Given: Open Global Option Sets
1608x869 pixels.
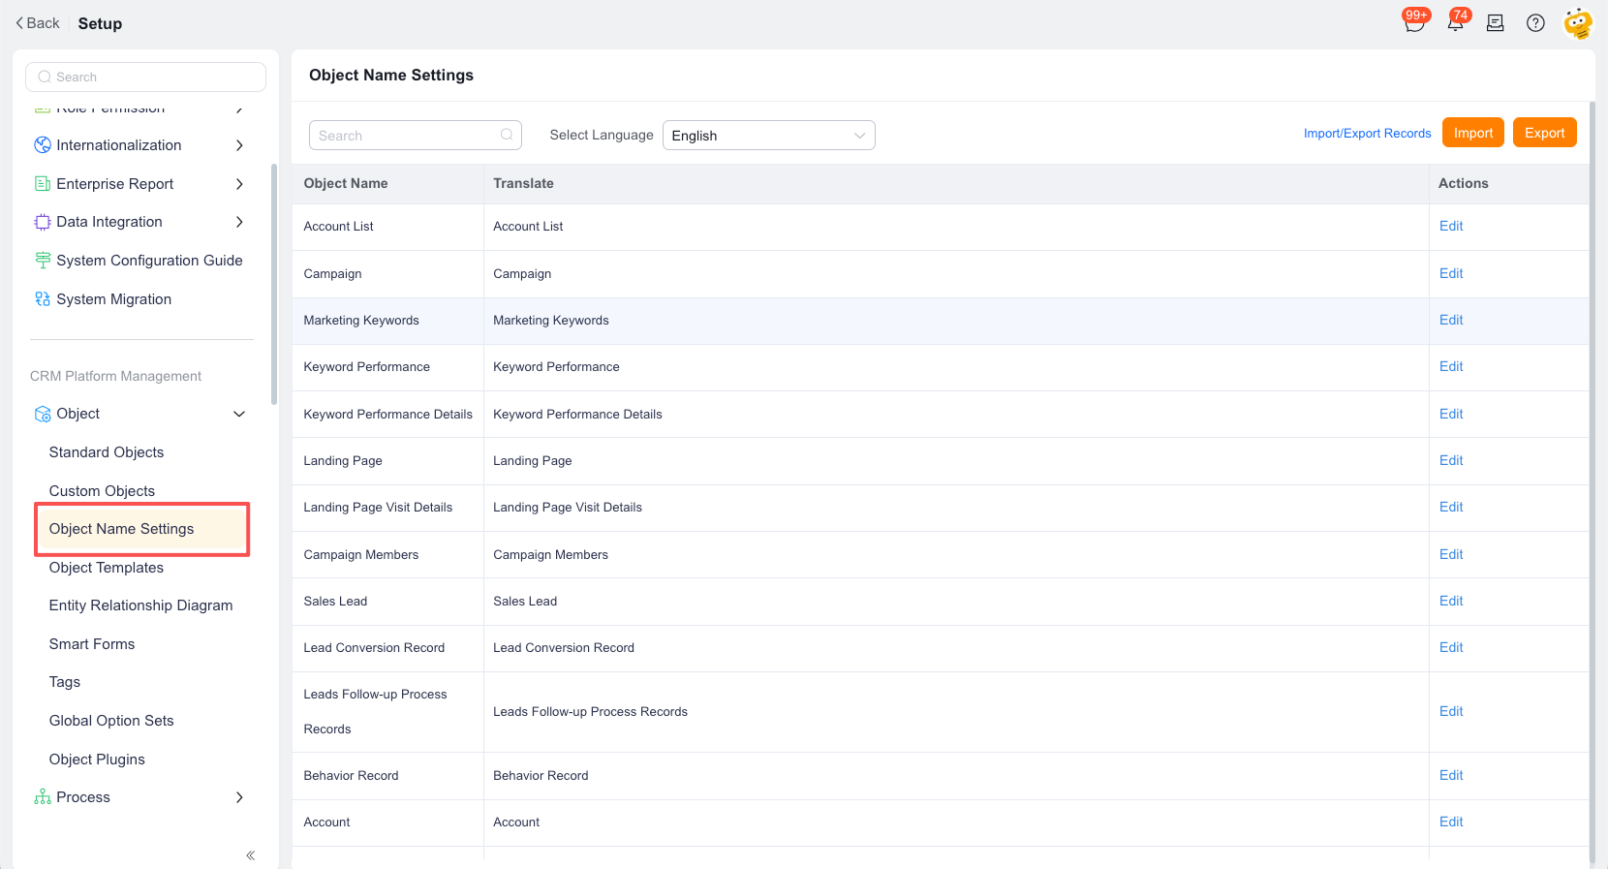Looking at the screenshot, I should point(111,721).
